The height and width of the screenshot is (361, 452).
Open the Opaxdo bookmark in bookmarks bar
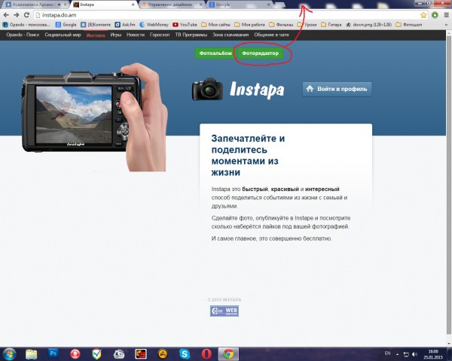click(26, 25)
